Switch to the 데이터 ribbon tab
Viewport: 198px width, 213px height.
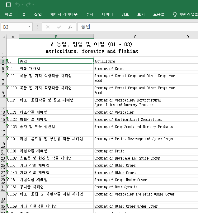click(107, 14)
